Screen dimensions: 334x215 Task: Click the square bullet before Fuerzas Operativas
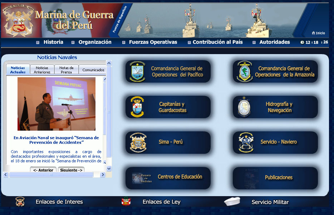pyautogui.click(x=123, y=42)
